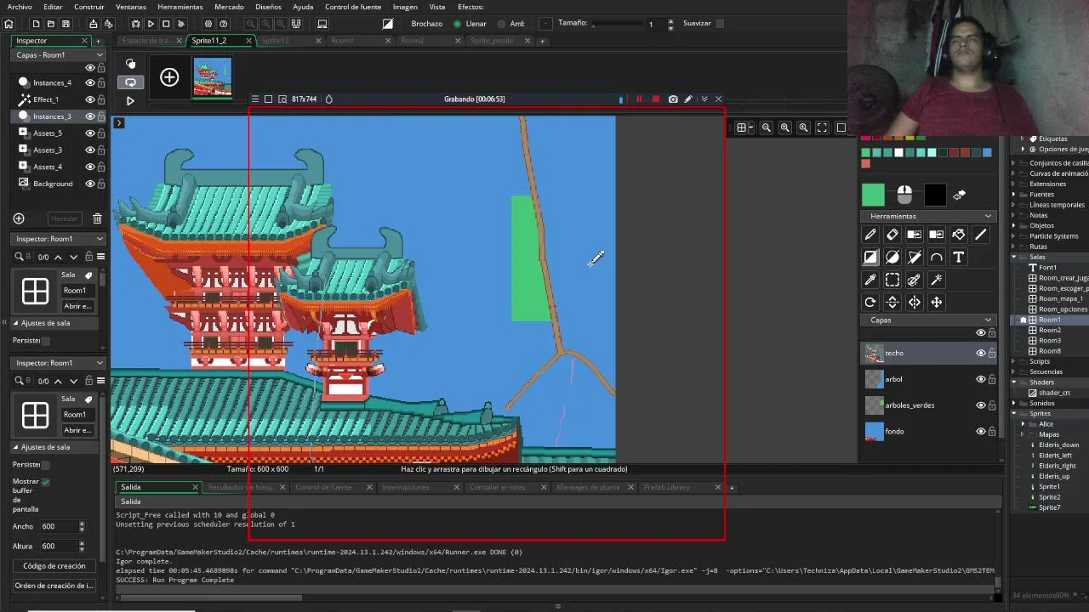Hide the techo layer

980,353
